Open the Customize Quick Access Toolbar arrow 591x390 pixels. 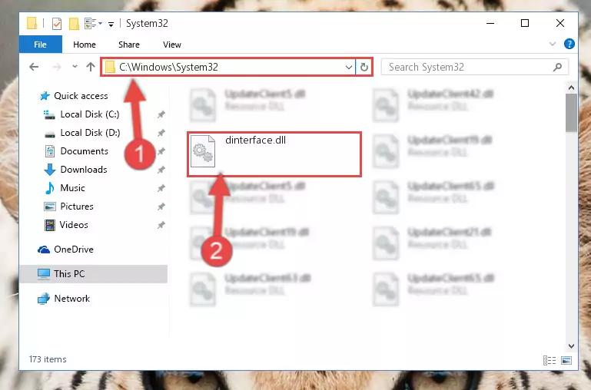(x=111, y=25)
